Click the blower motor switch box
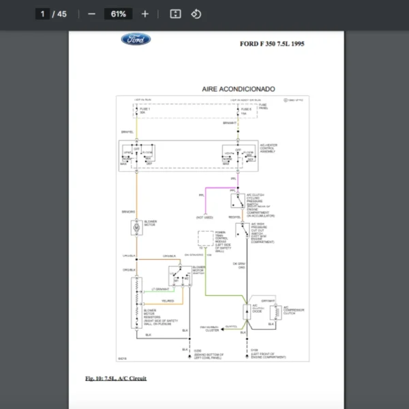 tap(181, 277)
